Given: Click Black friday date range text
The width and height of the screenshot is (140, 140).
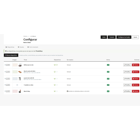Looking at the screenshot, I should tap(79, 91).
